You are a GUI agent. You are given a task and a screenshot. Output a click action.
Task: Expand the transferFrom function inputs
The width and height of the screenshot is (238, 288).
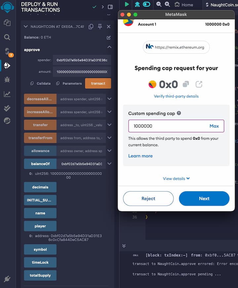click(109, 138)
